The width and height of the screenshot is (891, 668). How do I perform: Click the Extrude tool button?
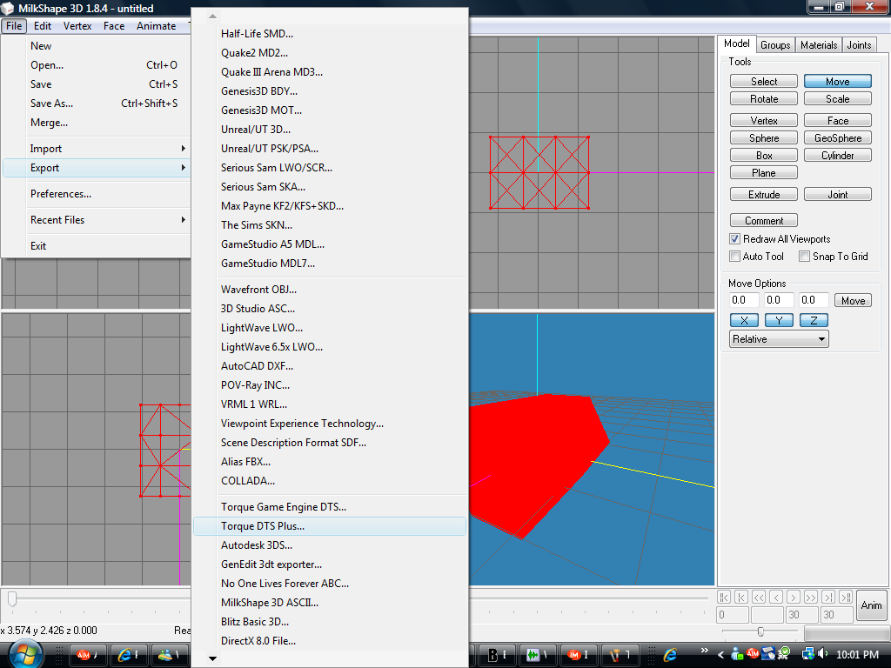pos(764,194)
